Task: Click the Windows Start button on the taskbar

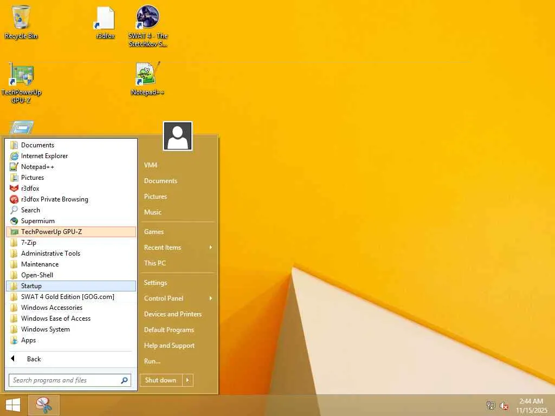Action: (x=13, y=405)
